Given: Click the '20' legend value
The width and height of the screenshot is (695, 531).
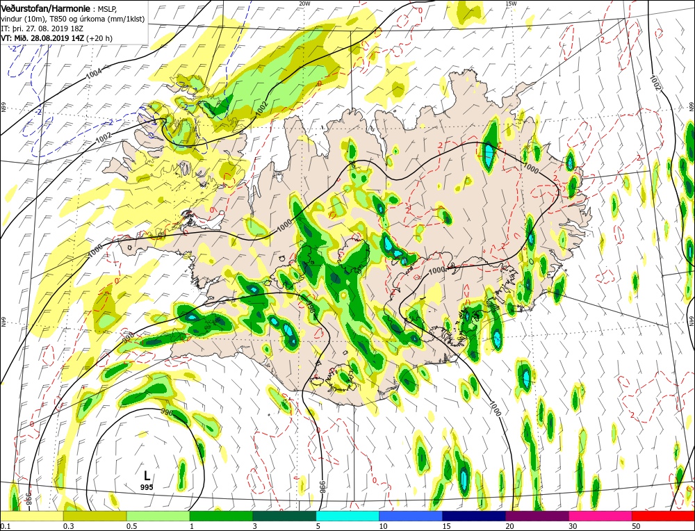Looking at the screenshot, I should pos(509,526).
